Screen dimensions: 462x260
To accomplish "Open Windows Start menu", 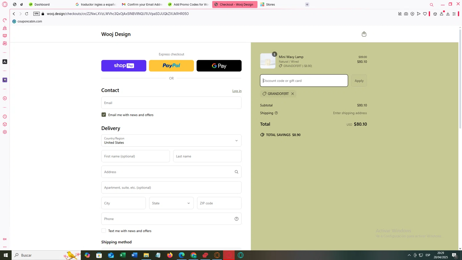I will click(x=6, y=255).
